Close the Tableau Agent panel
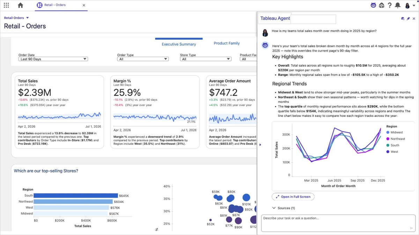This screenshot has height=235, width=419. pos(414,19)
